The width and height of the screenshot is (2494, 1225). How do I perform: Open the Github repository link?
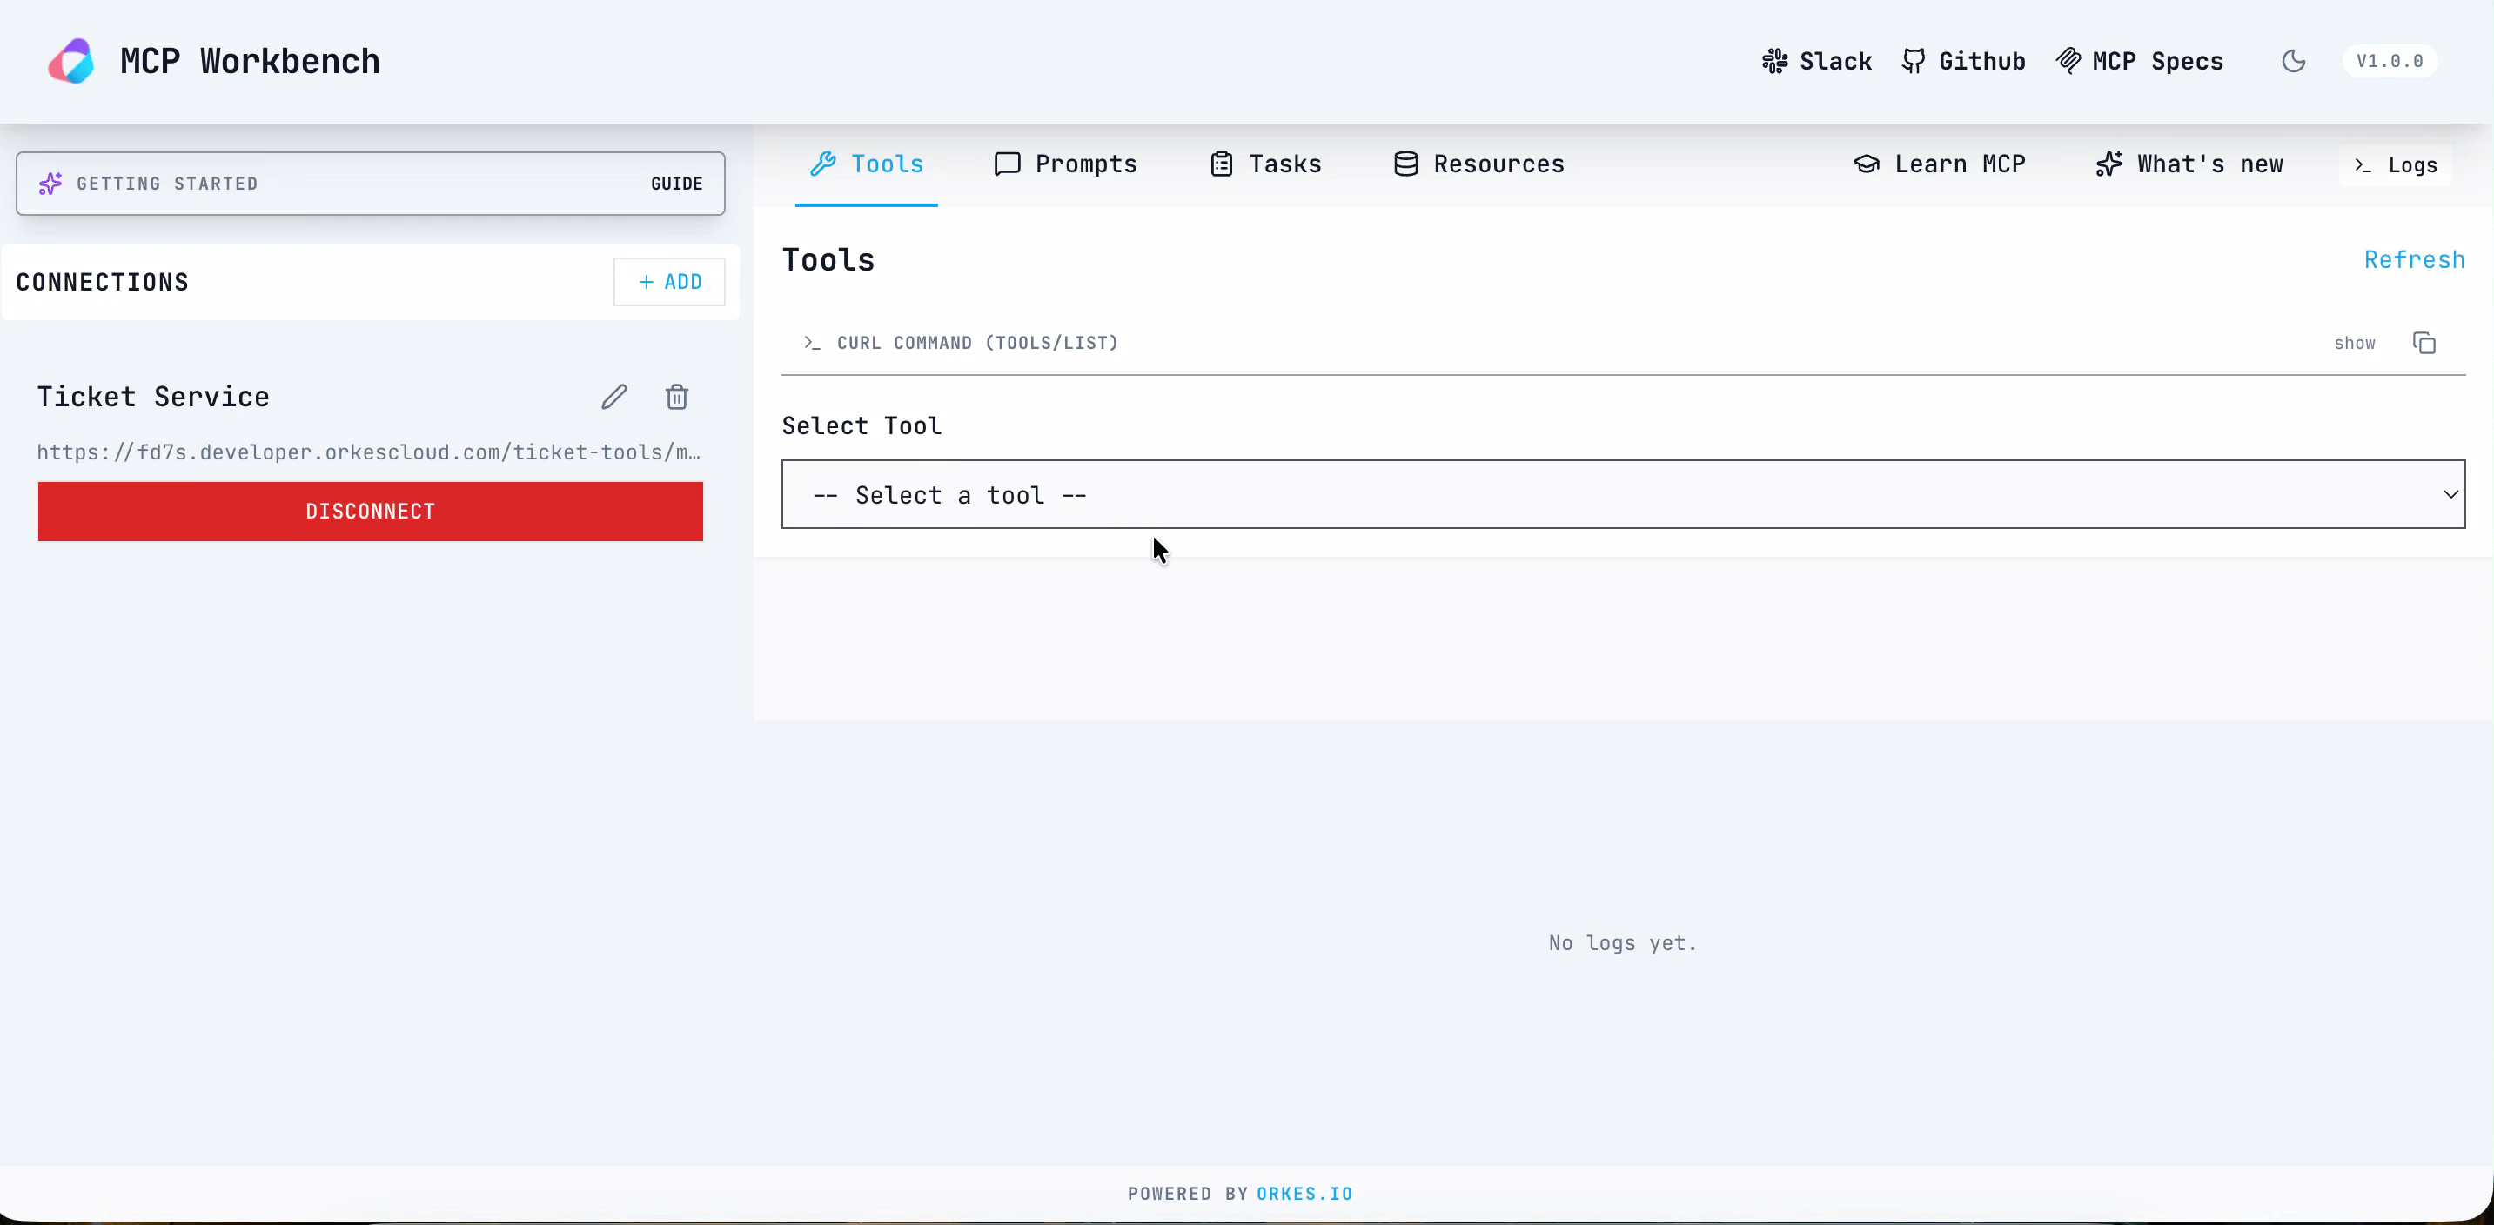[1963, 60]
